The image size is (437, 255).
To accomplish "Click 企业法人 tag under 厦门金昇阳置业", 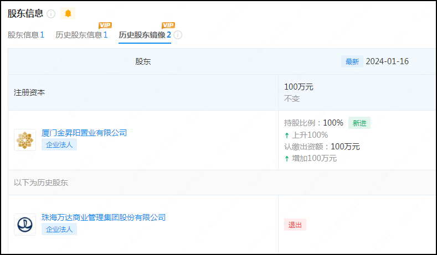I will click(x=59, y=145).
